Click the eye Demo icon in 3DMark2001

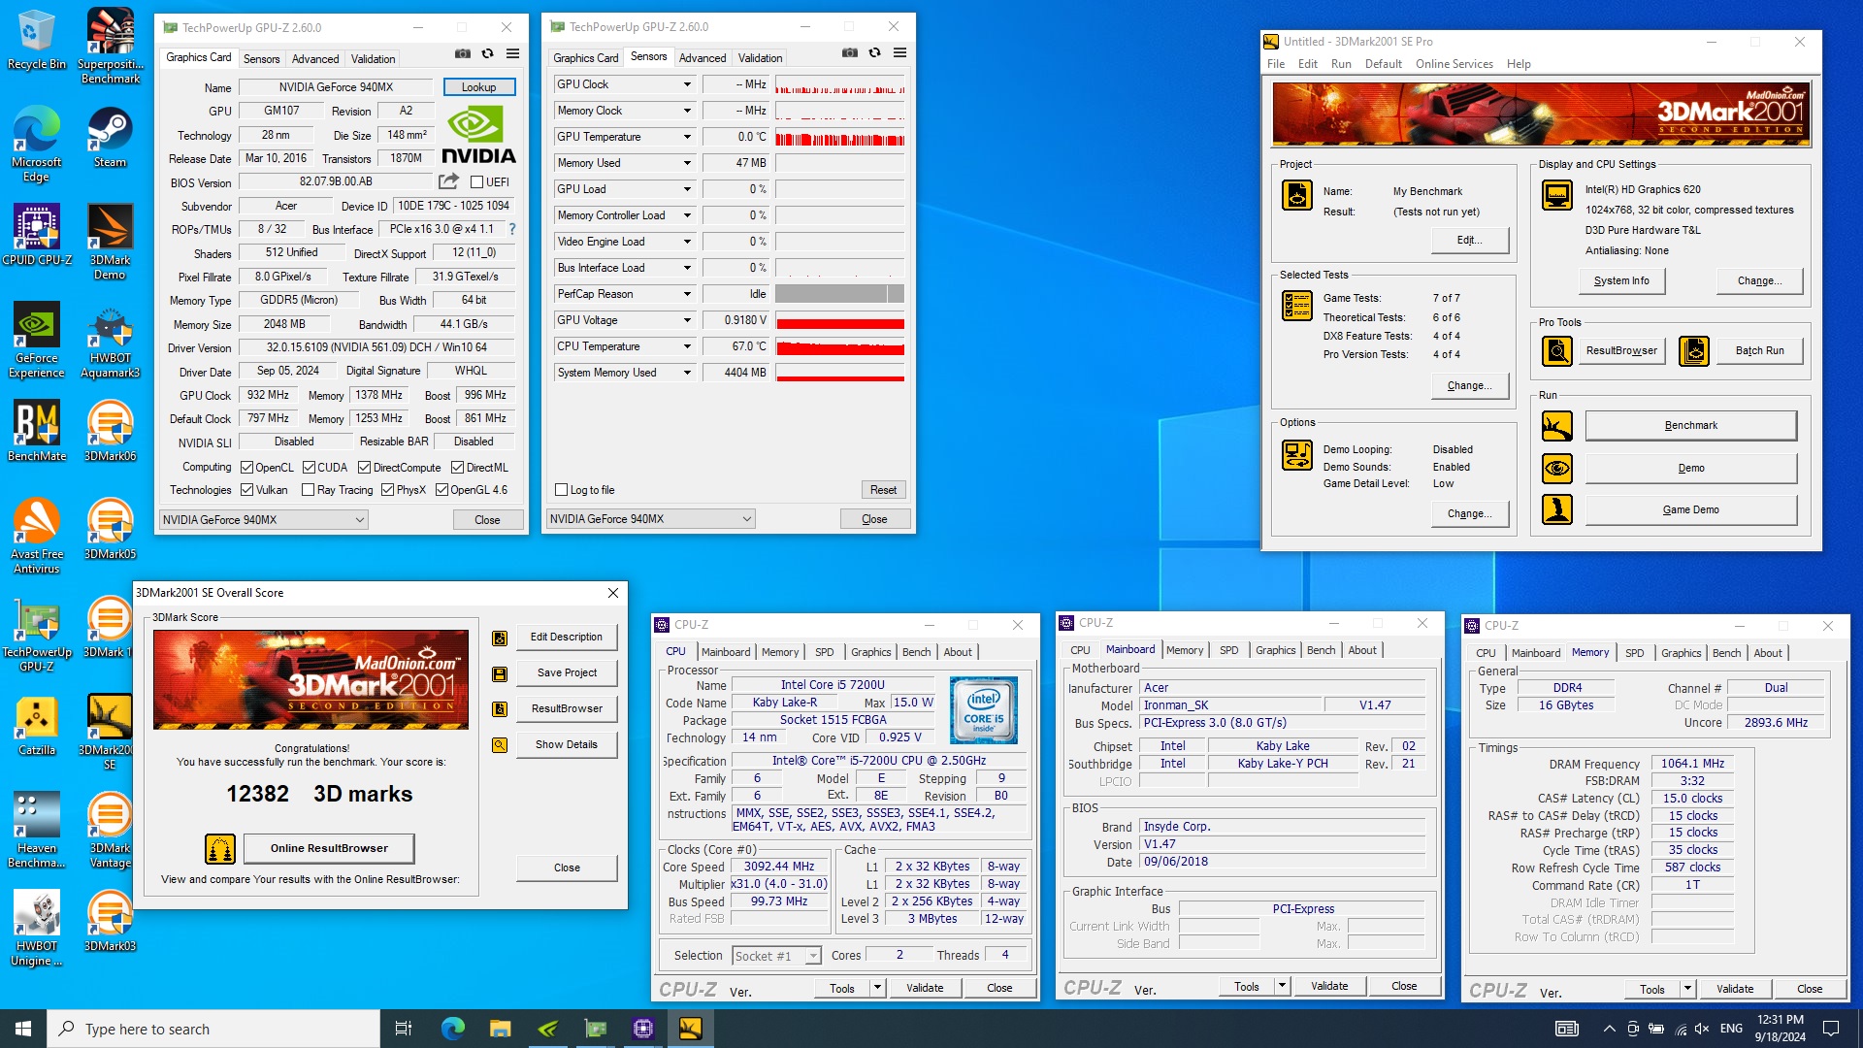(1556, 468)
